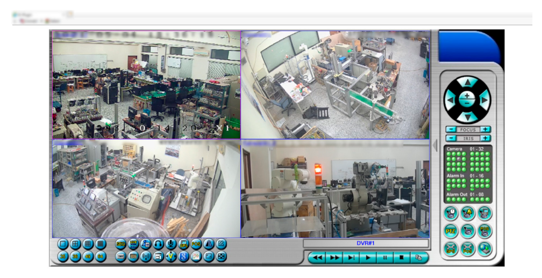
Task: Open the alarm bell search icon
Action: pyautogui.click(x=468, y=214)
